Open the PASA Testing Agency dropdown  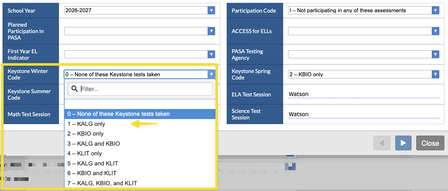click(364, 54)
